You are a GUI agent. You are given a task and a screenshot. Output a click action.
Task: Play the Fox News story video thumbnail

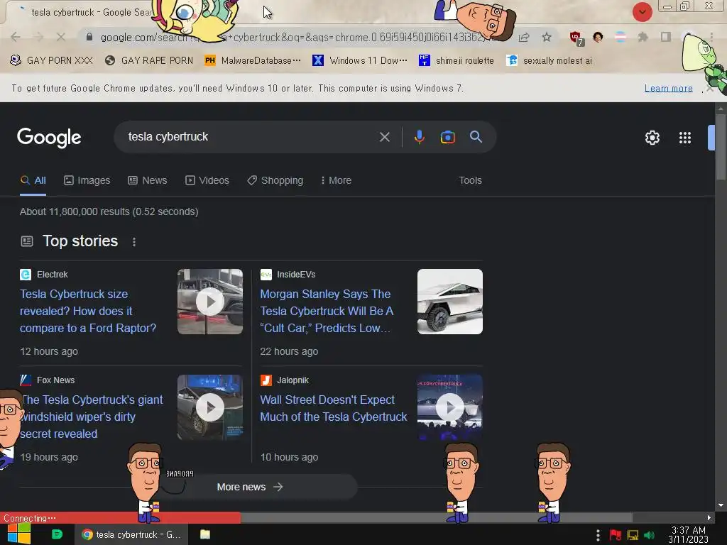(x=210, y=407)
